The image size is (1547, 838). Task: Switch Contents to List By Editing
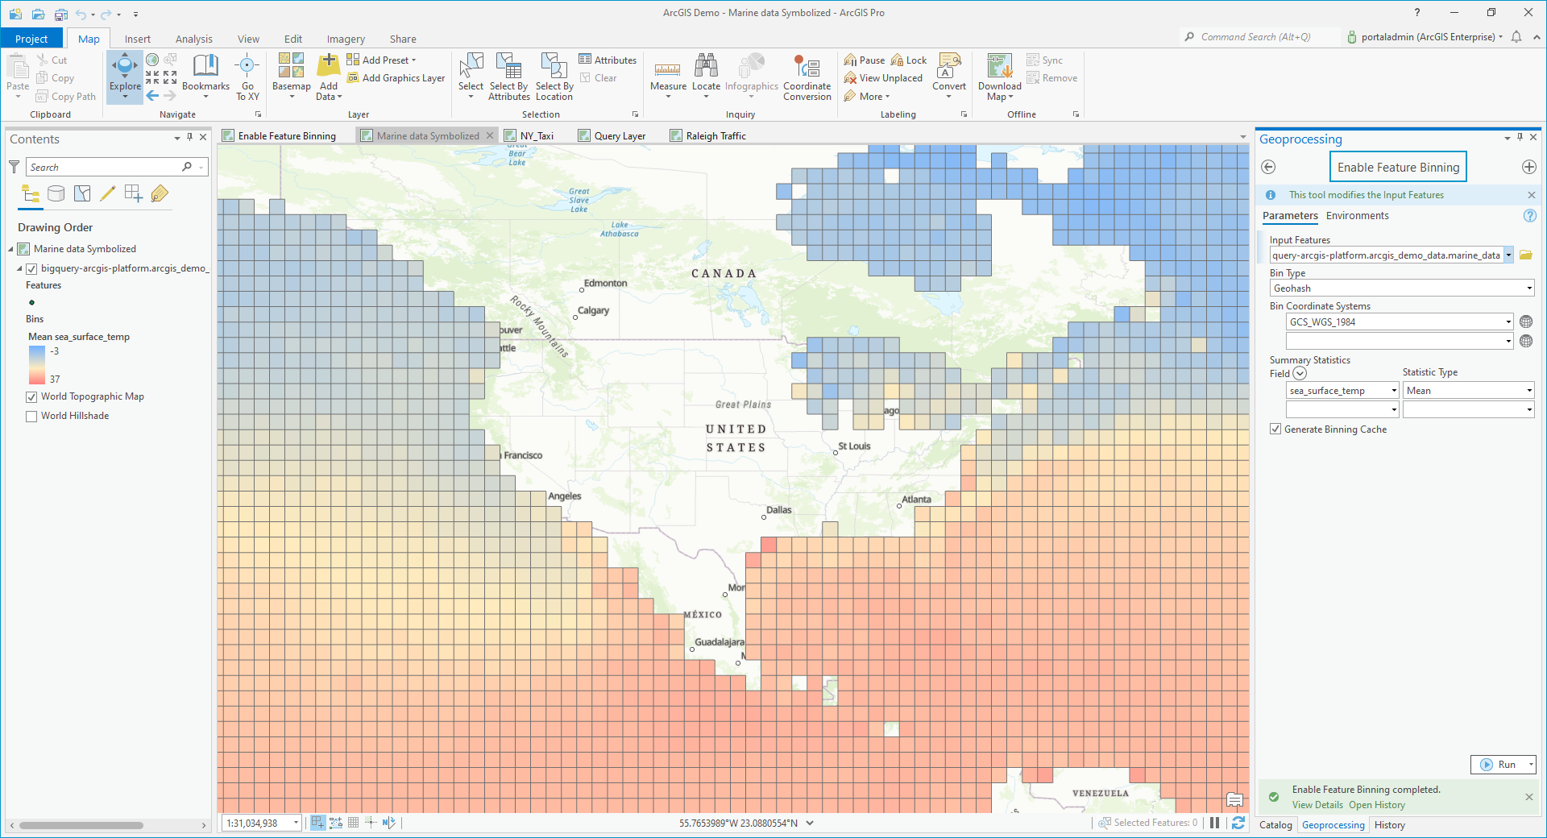(x=108, y=193)
